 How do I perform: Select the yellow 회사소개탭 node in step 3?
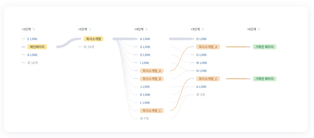93,39
